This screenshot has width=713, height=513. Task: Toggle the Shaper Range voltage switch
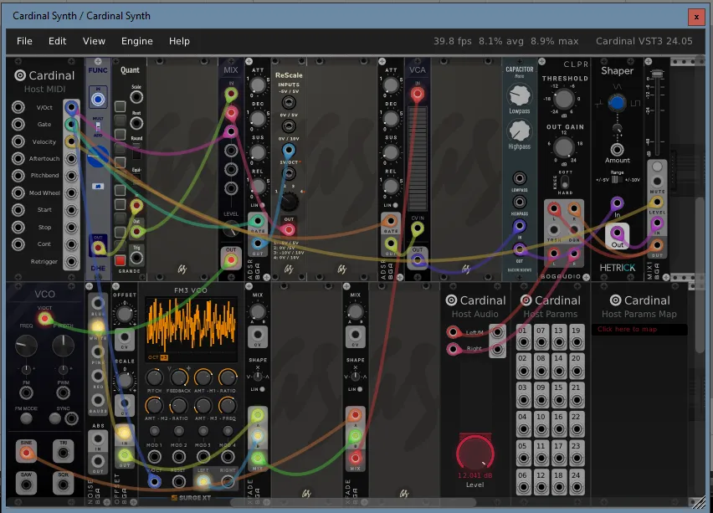click(617, 180)
